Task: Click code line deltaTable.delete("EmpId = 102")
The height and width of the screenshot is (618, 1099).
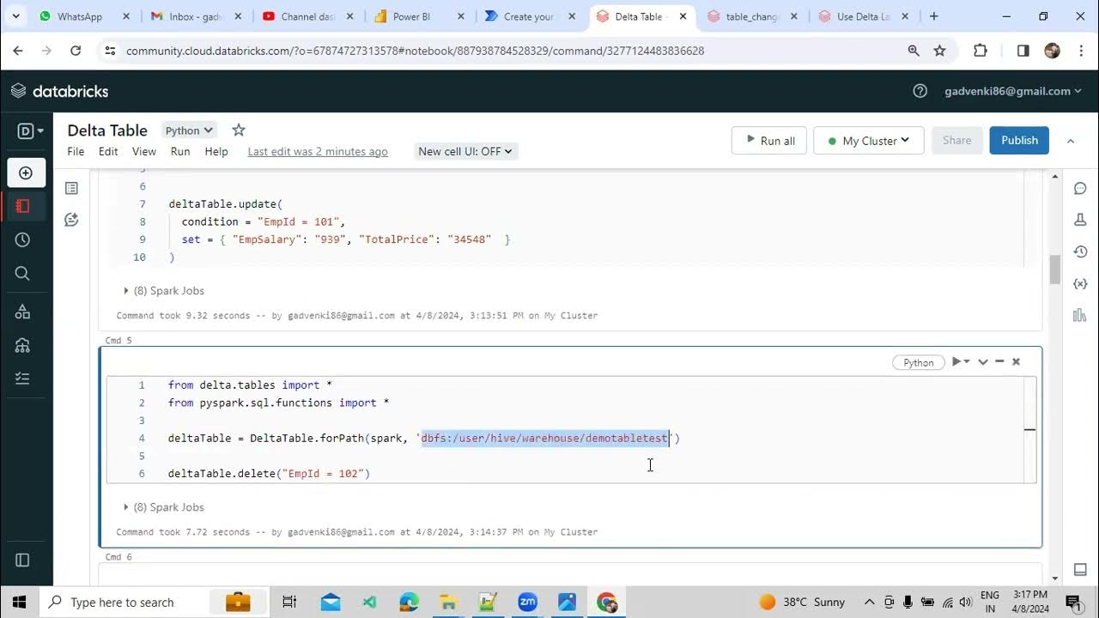Action: (x=269, y=474)
